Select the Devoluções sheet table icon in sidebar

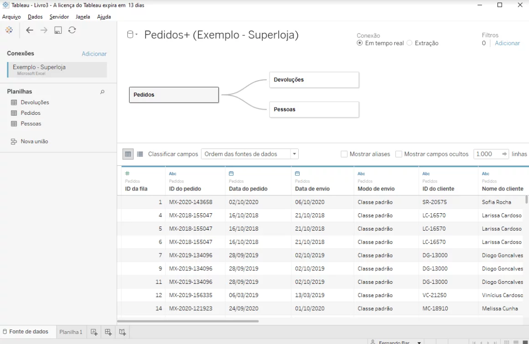tap(14, 103)
